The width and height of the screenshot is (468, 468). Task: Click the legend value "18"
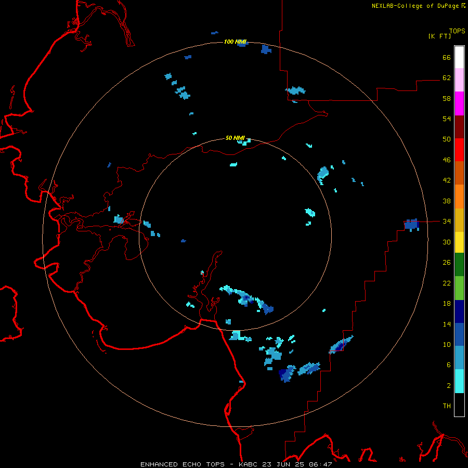(x=447, y=304)
